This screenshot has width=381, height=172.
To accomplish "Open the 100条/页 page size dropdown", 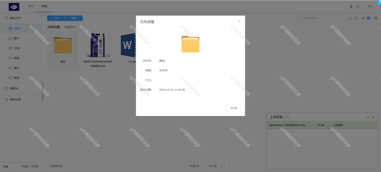I will (x=196, y=166).
